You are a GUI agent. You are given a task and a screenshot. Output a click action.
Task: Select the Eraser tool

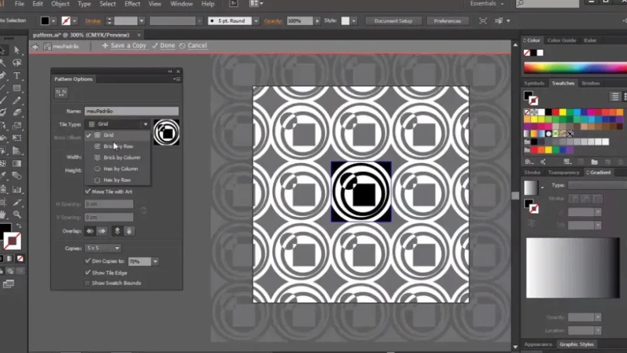17,113
